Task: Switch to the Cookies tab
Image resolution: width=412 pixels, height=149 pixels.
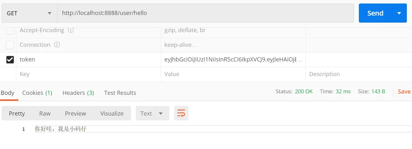Action: [37, 93]
